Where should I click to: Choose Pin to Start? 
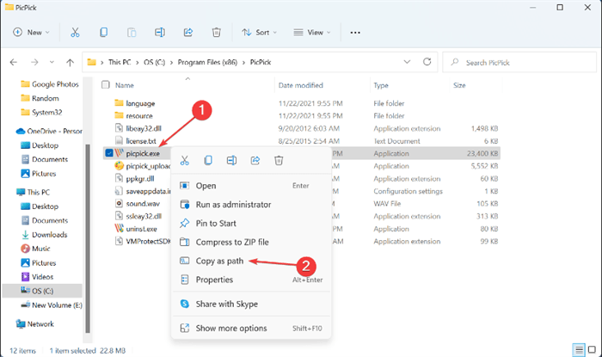click(251, 224)
